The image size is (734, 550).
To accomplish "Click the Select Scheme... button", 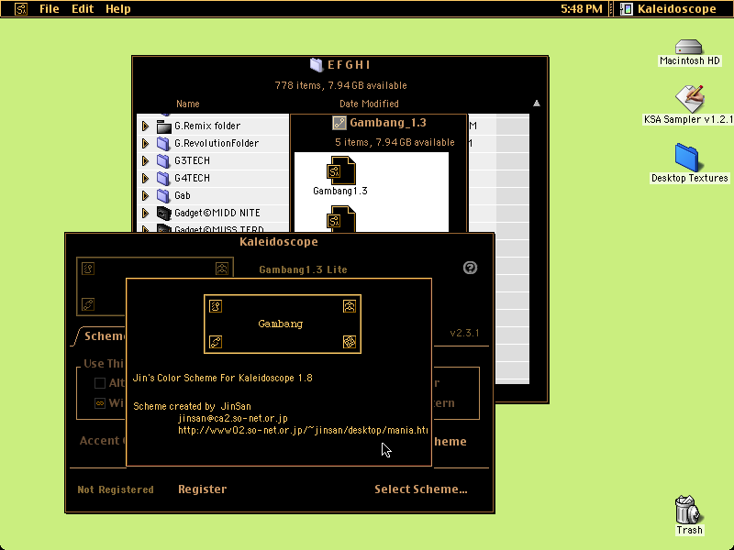I will 421,489.
